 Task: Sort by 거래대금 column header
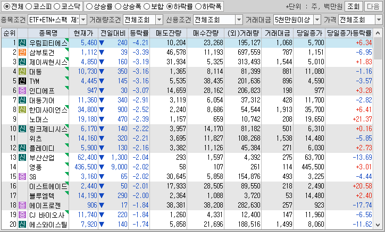(278, 33)
